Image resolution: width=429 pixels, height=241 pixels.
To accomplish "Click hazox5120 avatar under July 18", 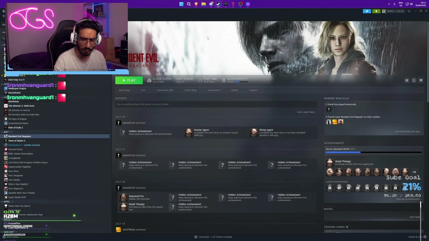I will tap(118, 123).
